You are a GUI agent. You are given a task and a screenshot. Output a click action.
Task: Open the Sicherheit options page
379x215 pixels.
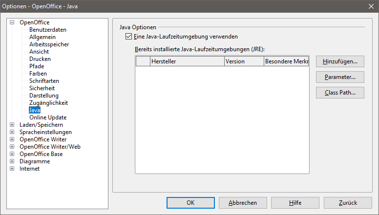(x=42, y=88)
